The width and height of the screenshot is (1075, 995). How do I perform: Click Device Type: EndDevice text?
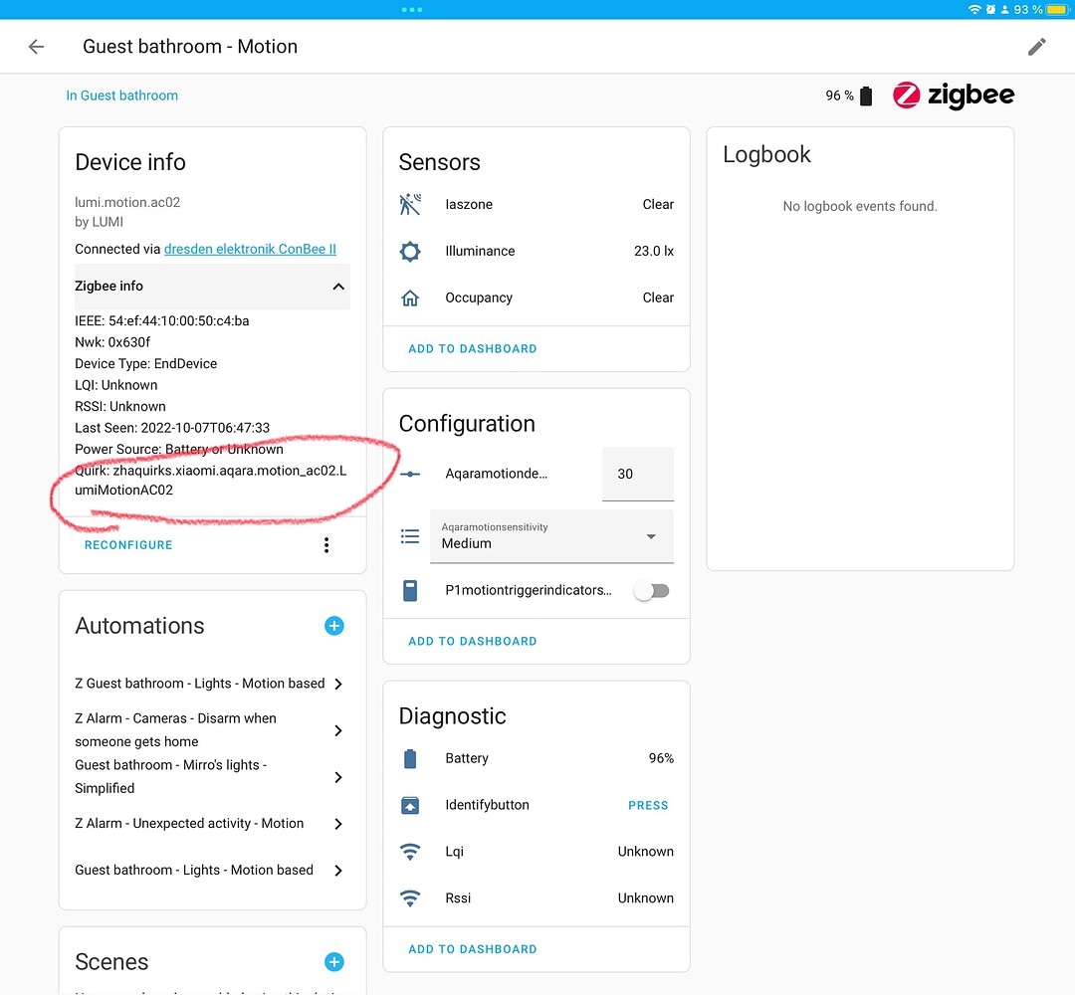point(146,363)
